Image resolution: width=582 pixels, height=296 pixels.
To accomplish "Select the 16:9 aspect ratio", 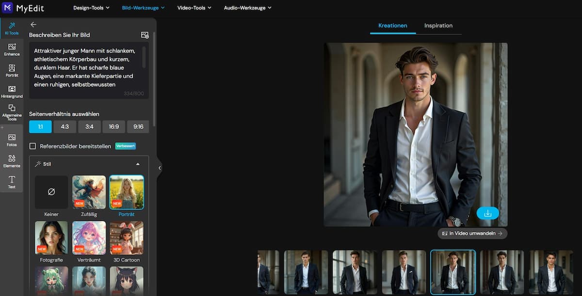I will click(114, 126).
